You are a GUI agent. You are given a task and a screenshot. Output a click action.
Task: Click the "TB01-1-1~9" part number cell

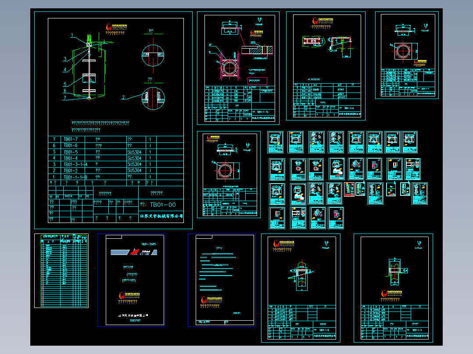click(75, 177)
